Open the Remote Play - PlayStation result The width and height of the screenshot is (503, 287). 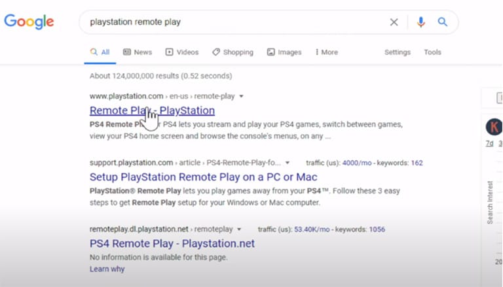click(x=152, y=110)
